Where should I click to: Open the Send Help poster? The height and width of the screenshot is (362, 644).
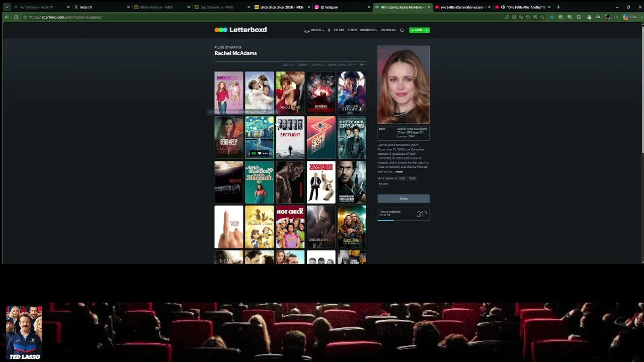[x=229, y=138]
